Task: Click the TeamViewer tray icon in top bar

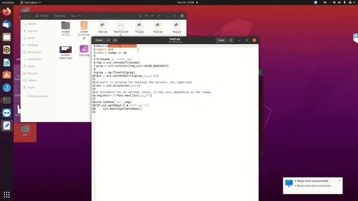Action: (x=315, y=2)
